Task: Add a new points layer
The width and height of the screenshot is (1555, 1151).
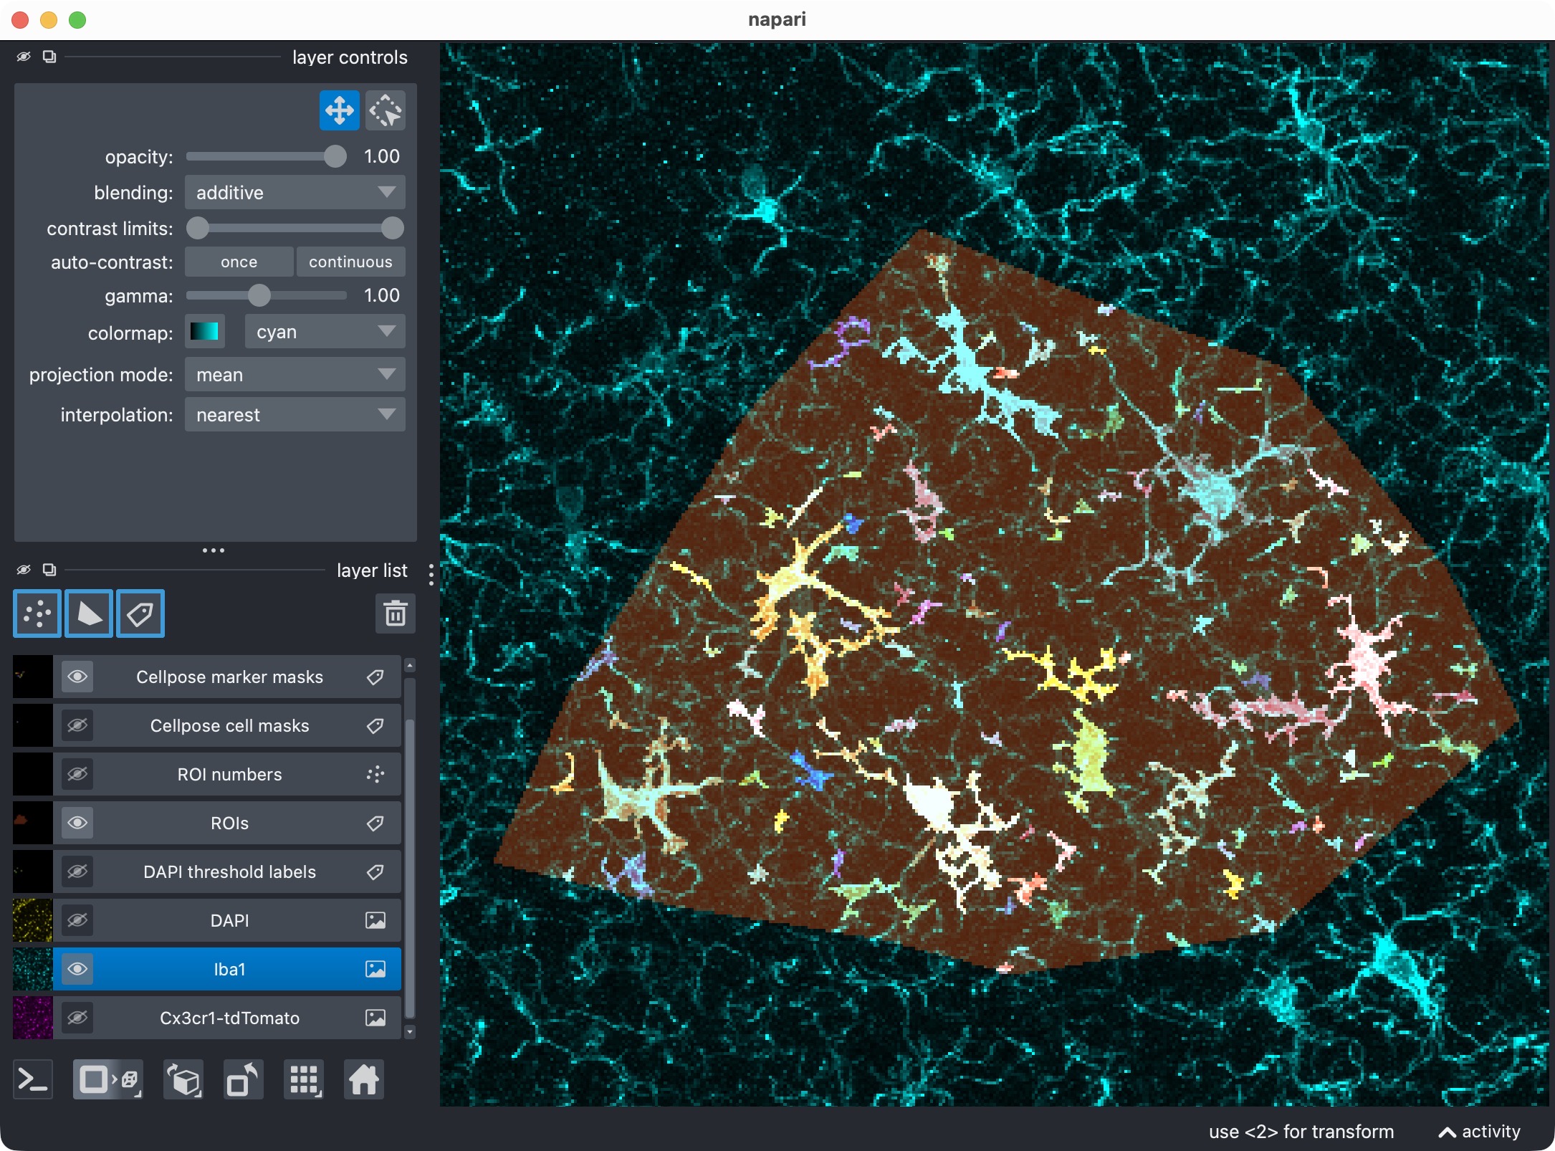Action: 37,613
